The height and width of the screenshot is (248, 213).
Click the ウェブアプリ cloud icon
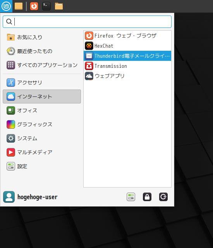coord(89,76)
